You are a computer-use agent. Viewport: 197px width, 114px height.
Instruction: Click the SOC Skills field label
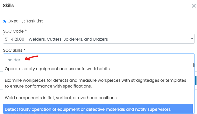[14, 50]
